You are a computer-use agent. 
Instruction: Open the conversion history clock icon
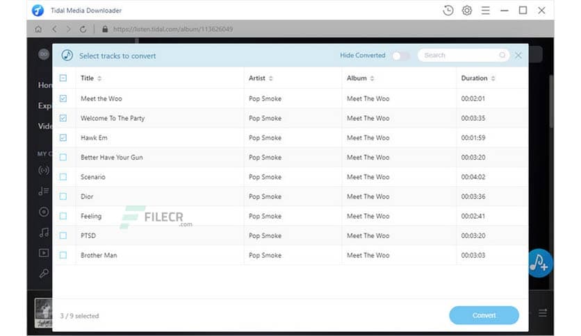448,10
